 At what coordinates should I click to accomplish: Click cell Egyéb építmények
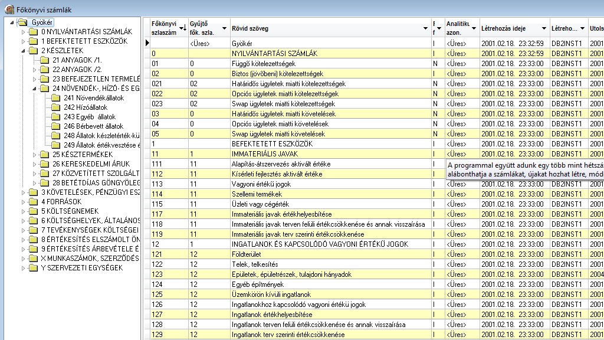[330, 284]
